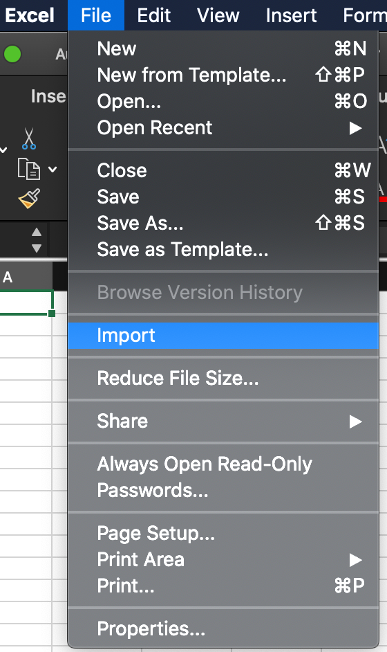
Task: Click the name box up stepper arrow
Action: 37,232
